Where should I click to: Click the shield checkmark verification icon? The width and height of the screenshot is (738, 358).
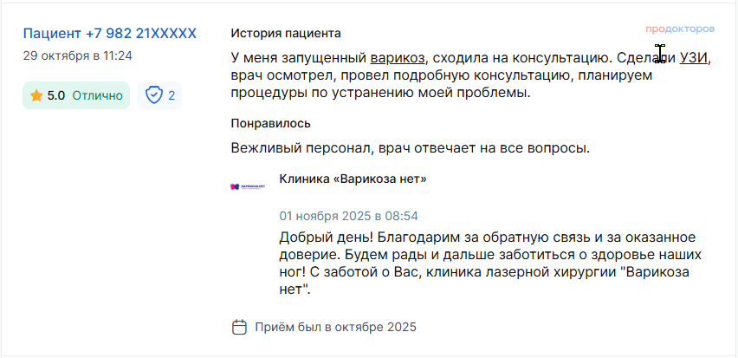click(154, 95)
